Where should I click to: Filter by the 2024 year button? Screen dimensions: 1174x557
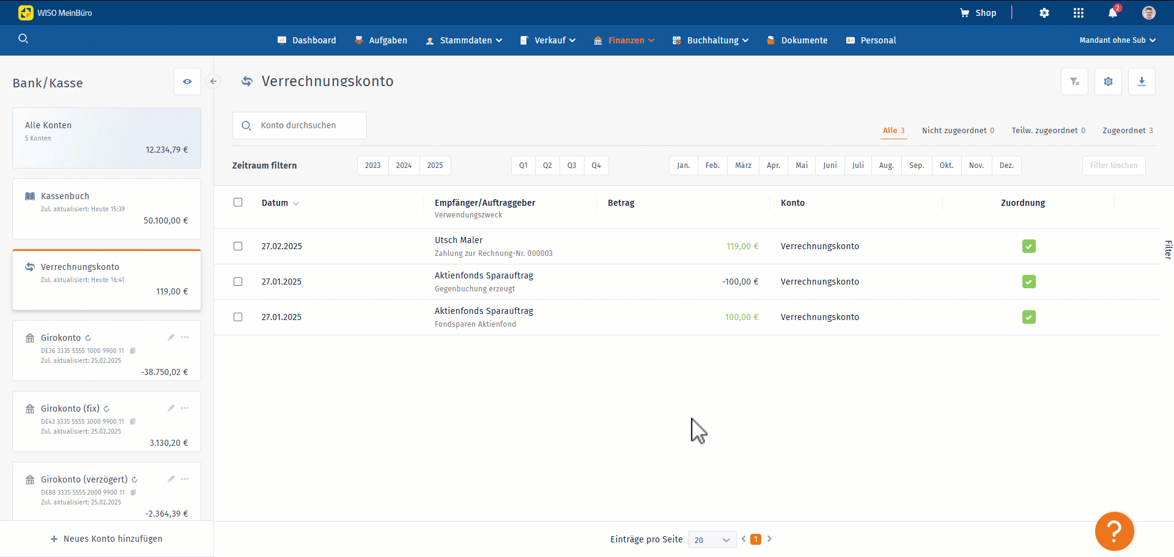click(404, 166)
